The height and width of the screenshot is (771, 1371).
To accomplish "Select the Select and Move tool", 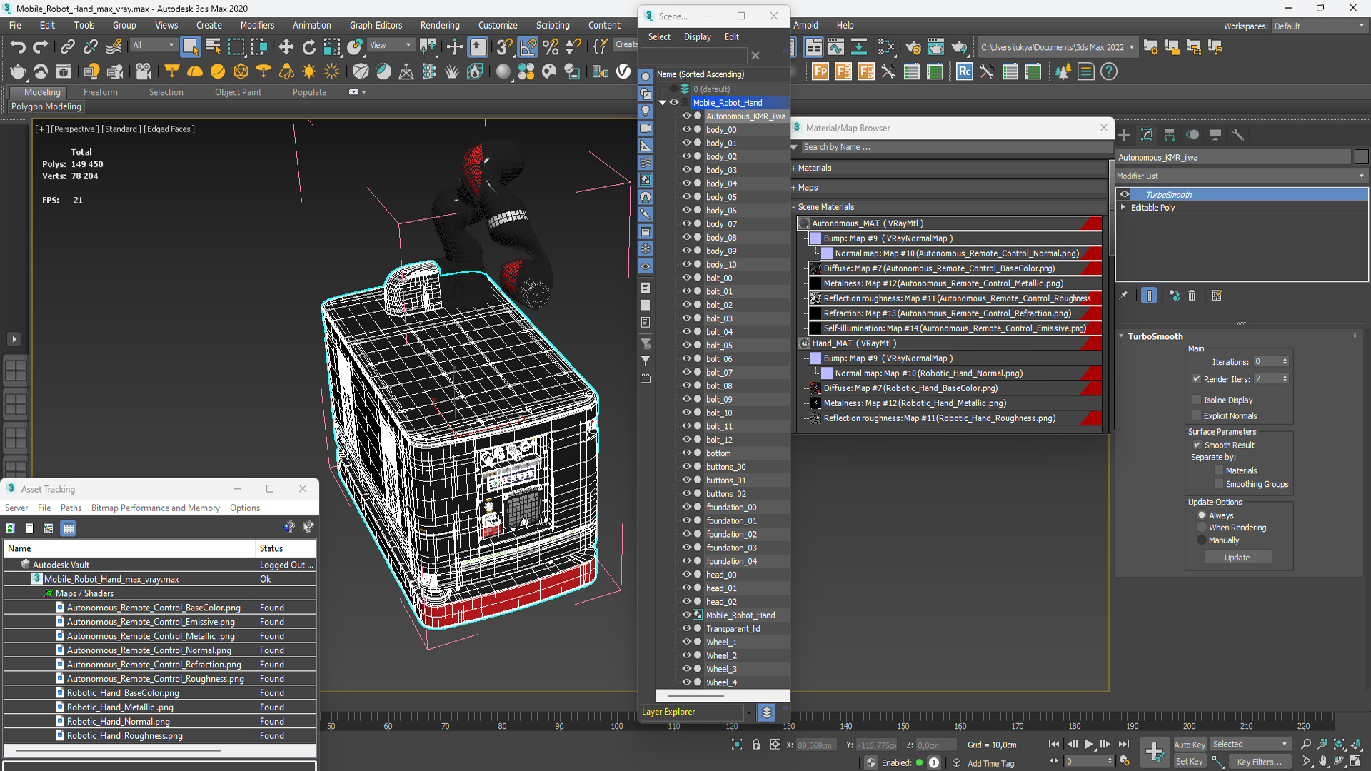I will pyautogui.click(x=286, y=47).
